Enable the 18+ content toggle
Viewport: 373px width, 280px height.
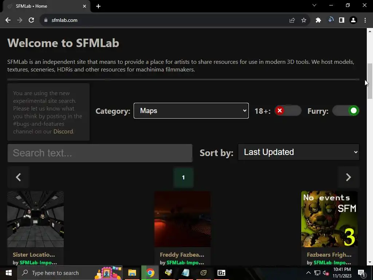pyautogui.click(x=288, y=111)
